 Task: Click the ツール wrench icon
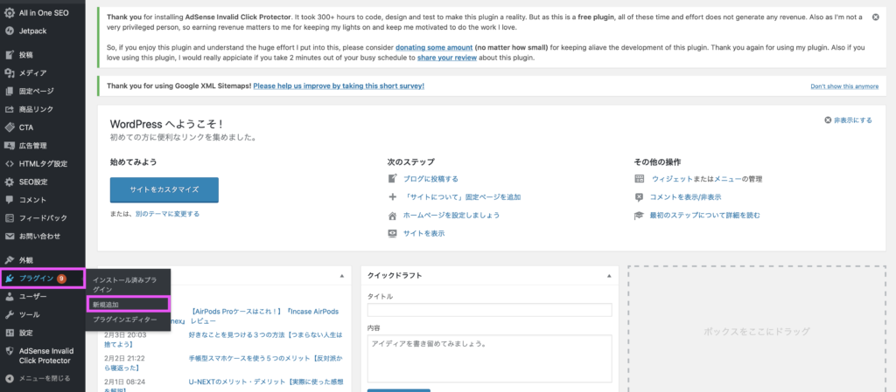click(9, 315)
